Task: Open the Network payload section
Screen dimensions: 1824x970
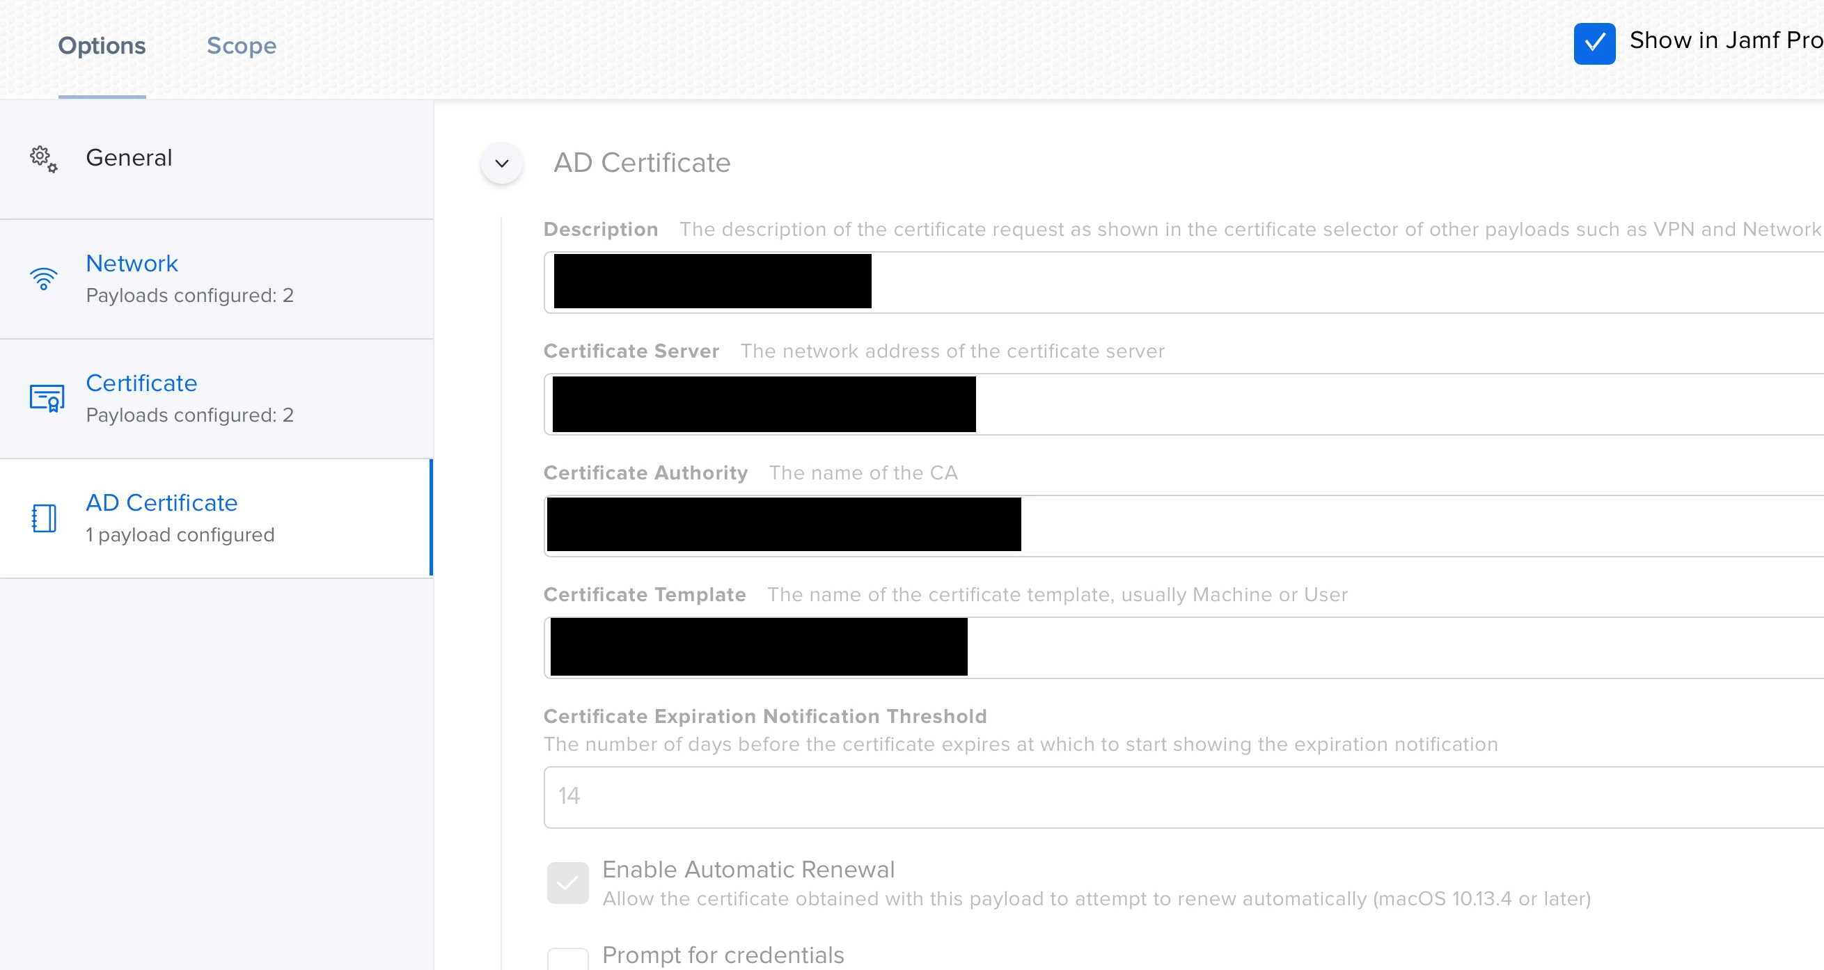Action: click(217, 280)
